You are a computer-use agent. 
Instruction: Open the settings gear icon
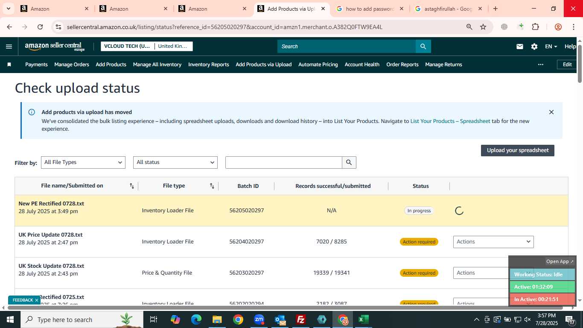tap(534, 47)
